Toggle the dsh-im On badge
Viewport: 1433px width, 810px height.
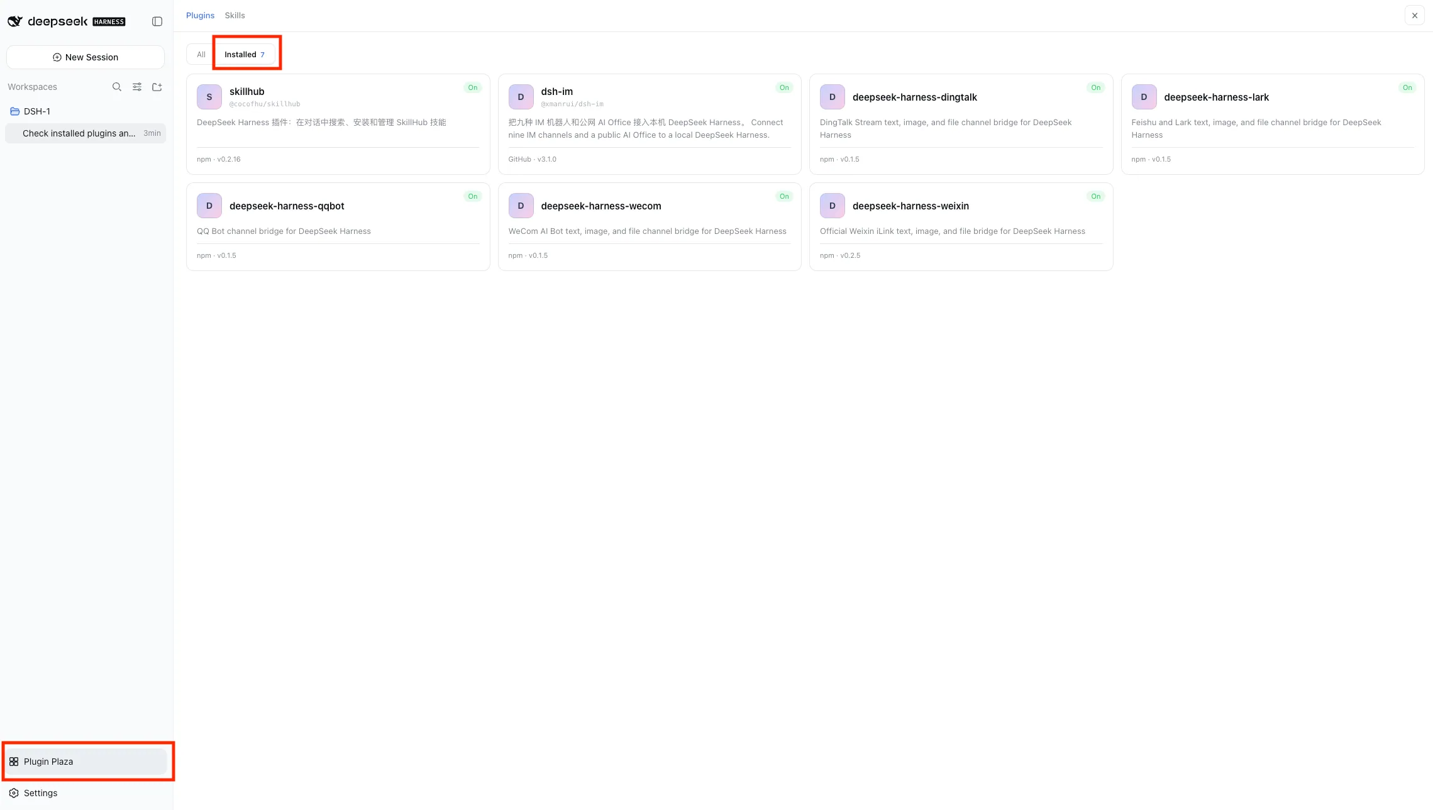click(x=784, y=88)
